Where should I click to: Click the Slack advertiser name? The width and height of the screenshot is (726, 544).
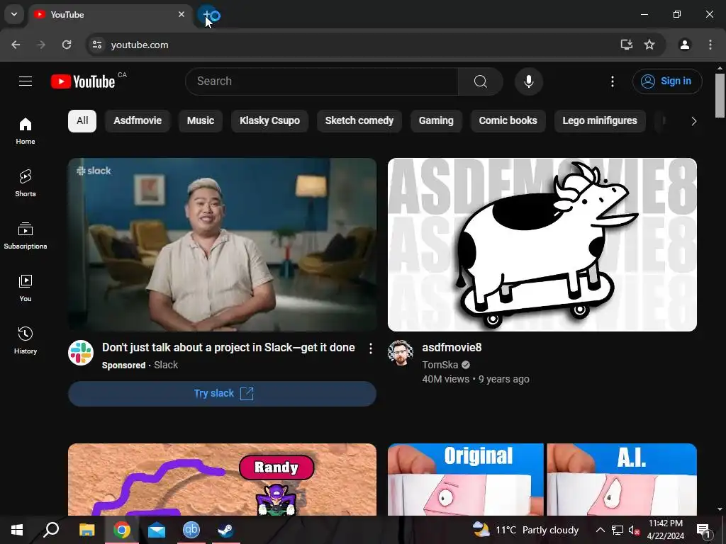(x=166, y=365)
